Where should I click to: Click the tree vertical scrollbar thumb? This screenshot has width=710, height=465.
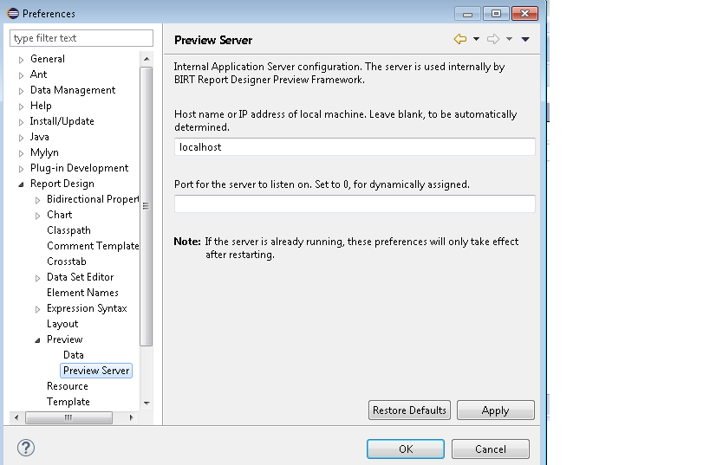click(146, 206)
